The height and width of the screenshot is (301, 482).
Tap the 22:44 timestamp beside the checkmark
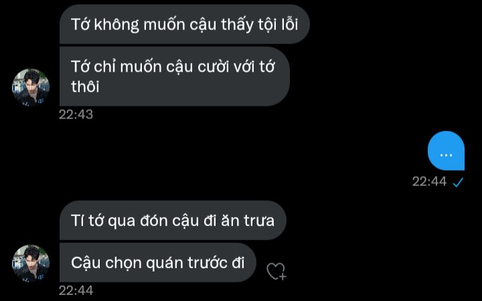pyautogui.click(x=429, y=181)
